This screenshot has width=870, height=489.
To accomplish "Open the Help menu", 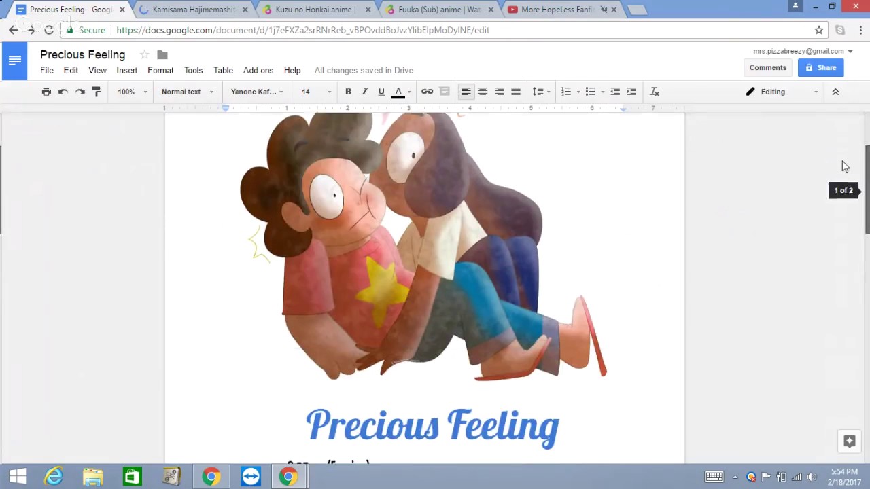I will tap(292, 70).
